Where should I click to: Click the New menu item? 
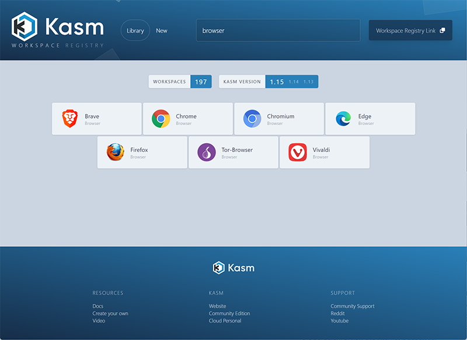tap(162, 30)
